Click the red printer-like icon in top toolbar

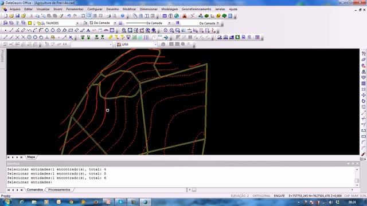click(185, 16)
